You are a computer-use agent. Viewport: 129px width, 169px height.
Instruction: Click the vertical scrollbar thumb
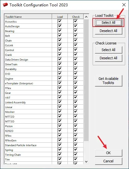click(x=86, y=80)
